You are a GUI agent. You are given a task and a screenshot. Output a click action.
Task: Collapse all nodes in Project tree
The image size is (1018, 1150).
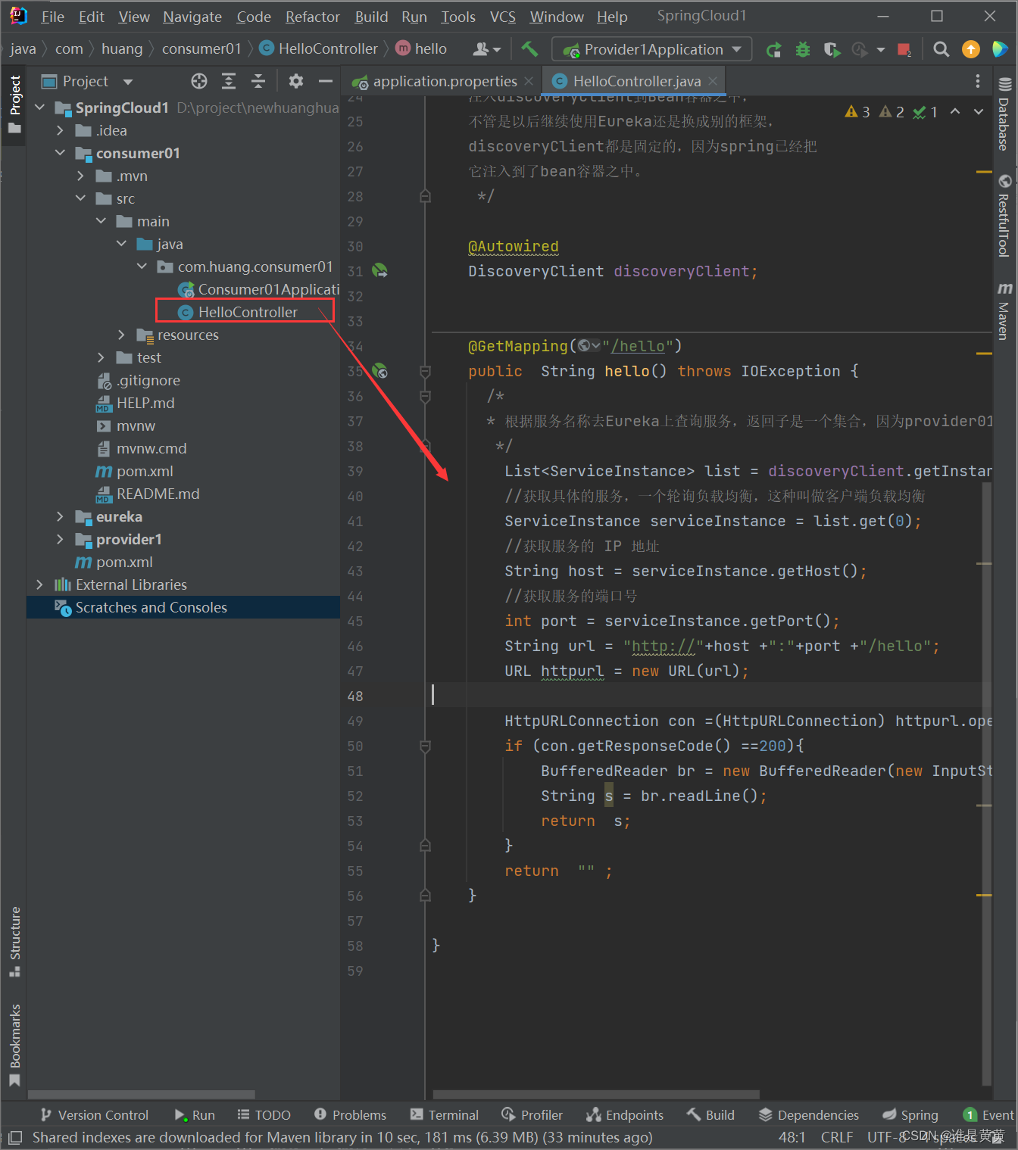(x=258, y=81)
